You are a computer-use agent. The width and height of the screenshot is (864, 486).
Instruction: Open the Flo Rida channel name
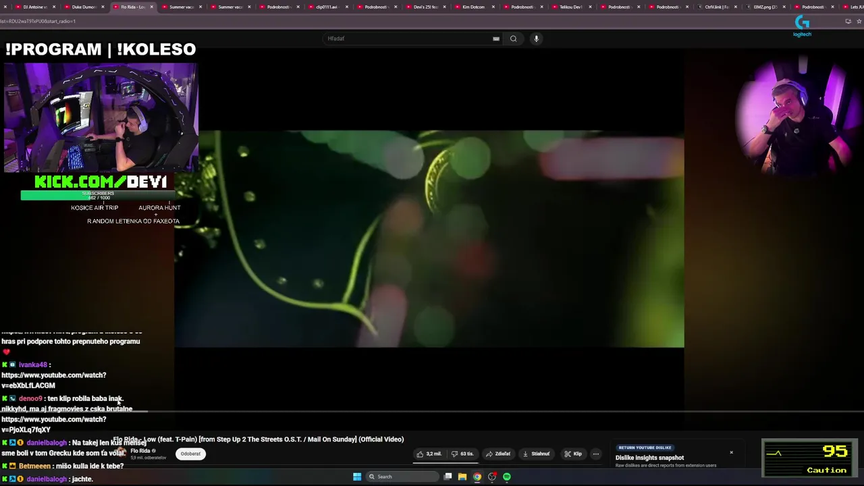140,451
